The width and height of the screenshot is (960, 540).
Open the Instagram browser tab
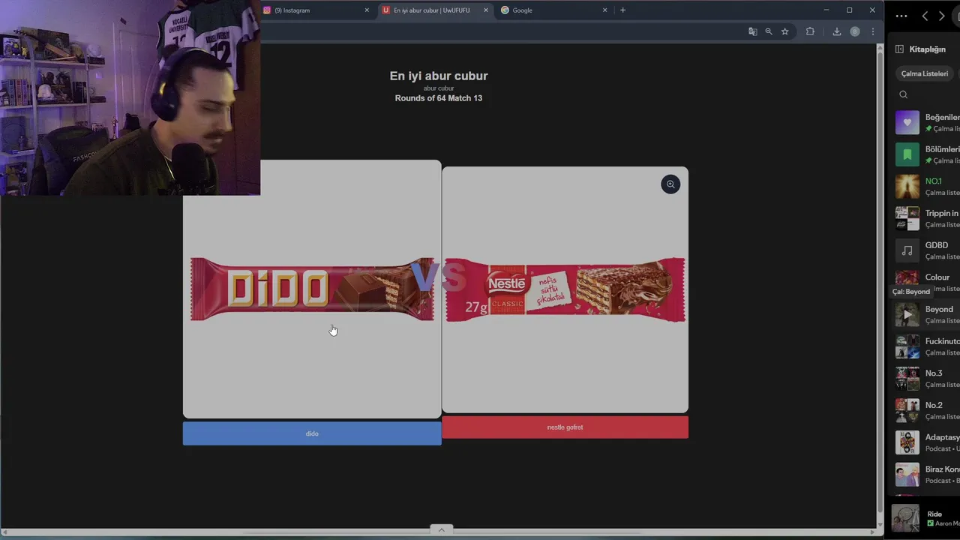(x=315, y=10)
